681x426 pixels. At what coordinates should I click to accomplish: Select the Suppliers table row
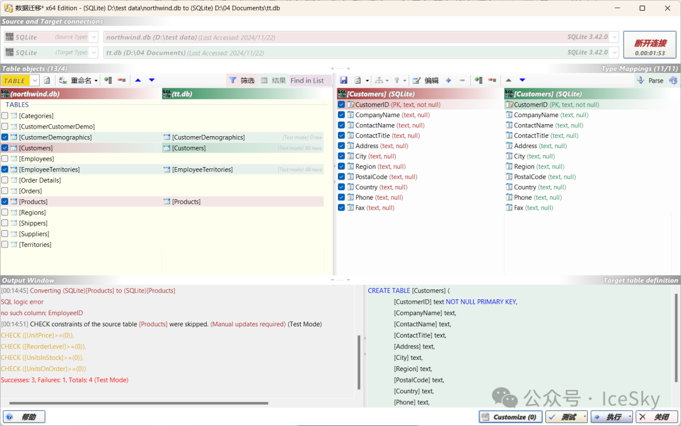33,234
